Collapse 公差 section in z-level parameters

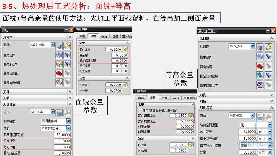pyautogui.click(x=193, y=138)
